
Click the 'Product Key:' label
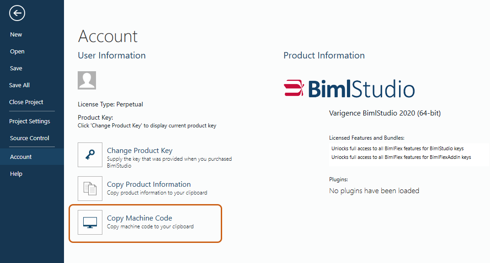[x=96, y=118]
